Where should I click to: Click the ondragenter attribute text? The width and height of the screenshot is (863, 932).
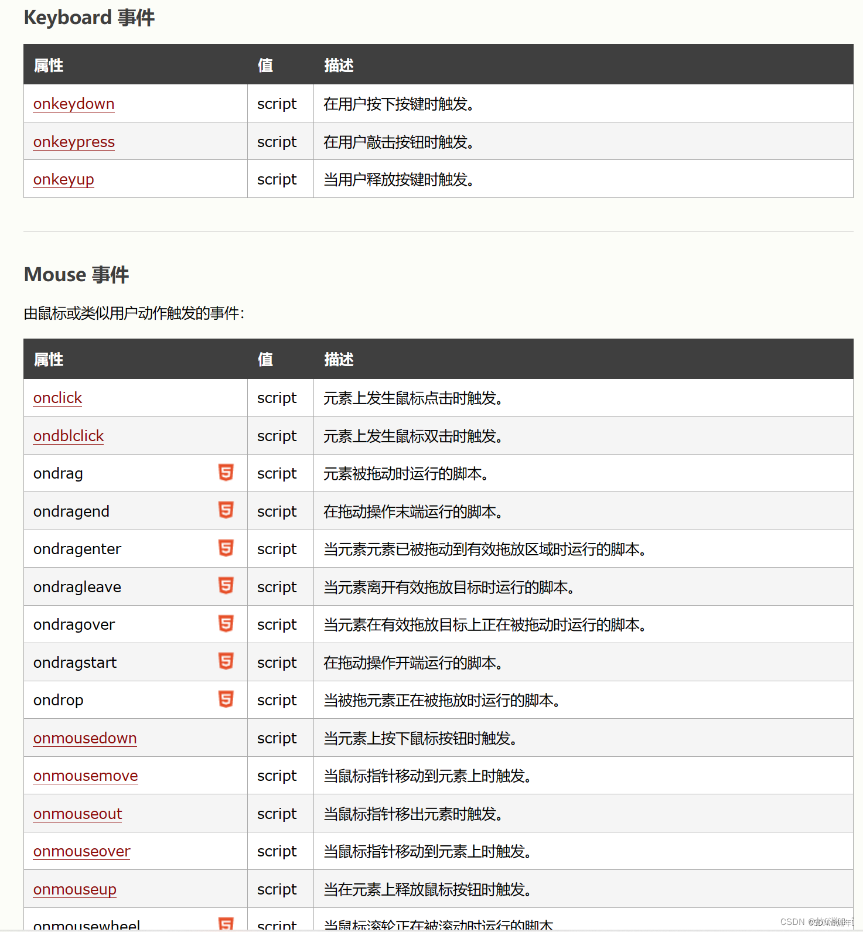tap(77, 549)
